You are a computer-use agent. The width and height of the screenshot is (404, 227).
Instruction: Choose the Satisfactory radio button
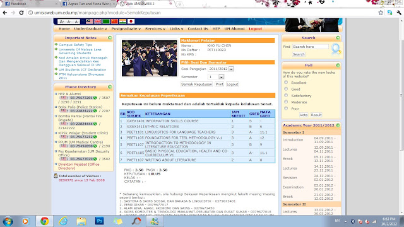[x=286, y=95]
